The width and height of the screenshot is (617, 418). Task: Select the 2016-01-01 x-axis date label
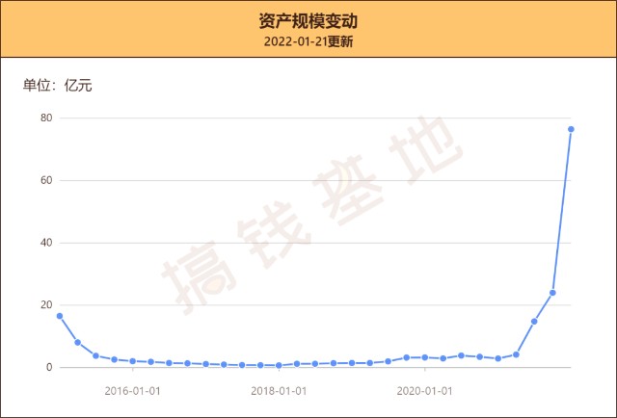(x=132, y=391)
